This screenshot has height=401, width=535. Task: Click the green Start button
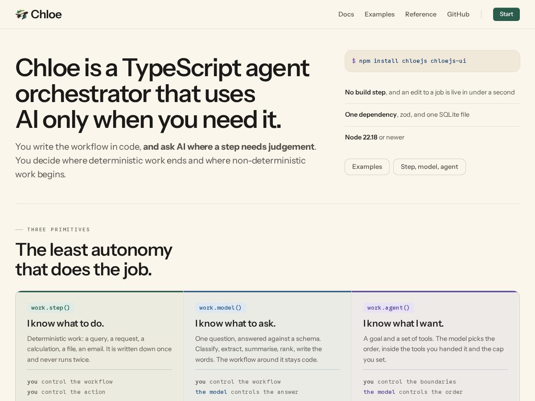pyautogui.click(x=506, y=14)
